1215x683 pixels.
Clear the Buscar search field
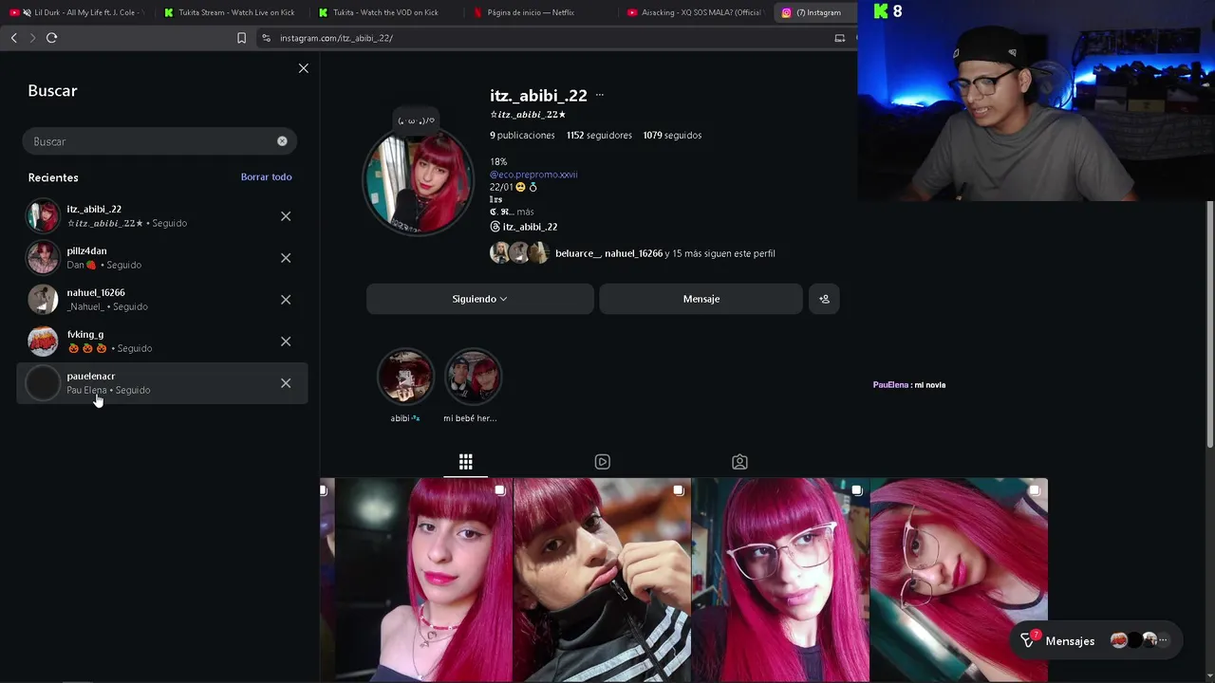click(282, 141)
